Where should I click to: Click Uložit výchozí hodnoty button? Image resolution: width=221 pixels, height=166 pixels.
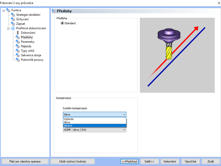pyautogui.click(x=73, y=161)
